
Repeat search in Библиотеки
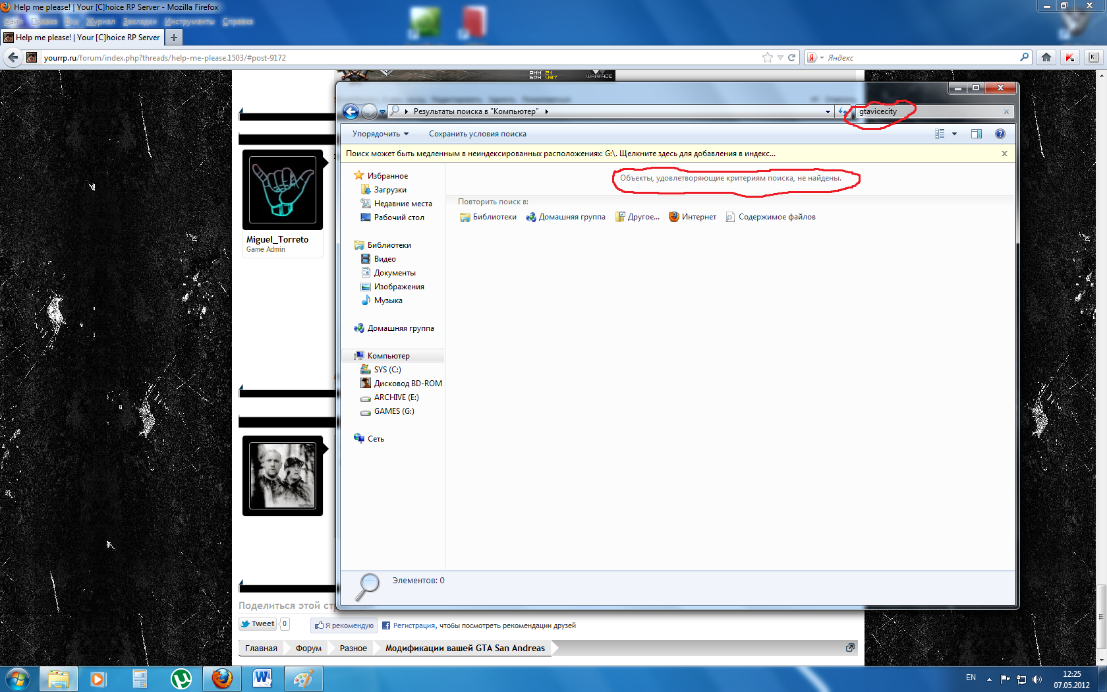(x=488, y=217)
